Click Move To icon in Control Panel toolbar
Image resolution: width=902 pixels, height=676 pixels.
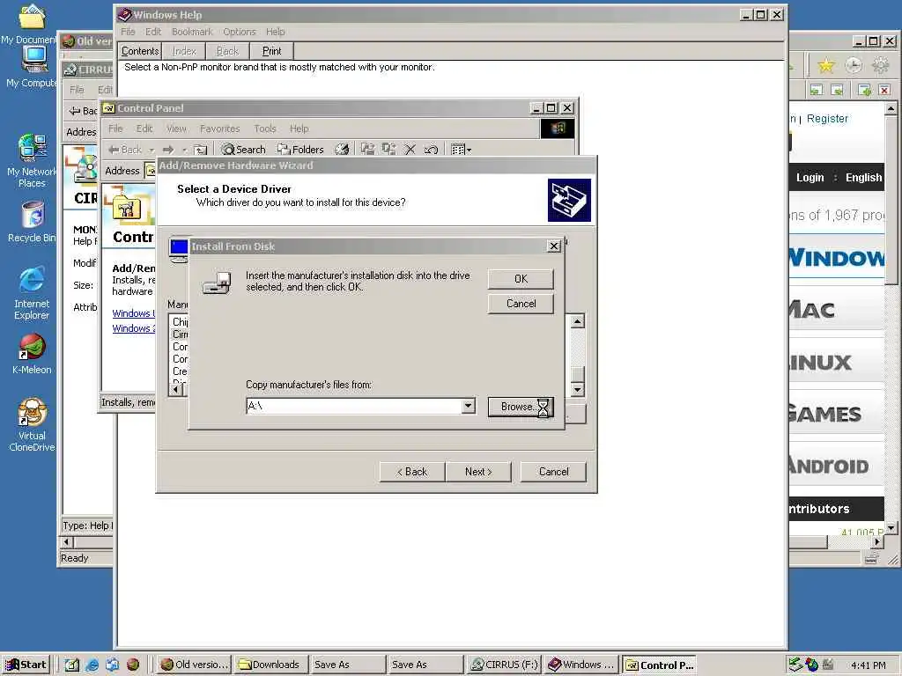[367, 150]
